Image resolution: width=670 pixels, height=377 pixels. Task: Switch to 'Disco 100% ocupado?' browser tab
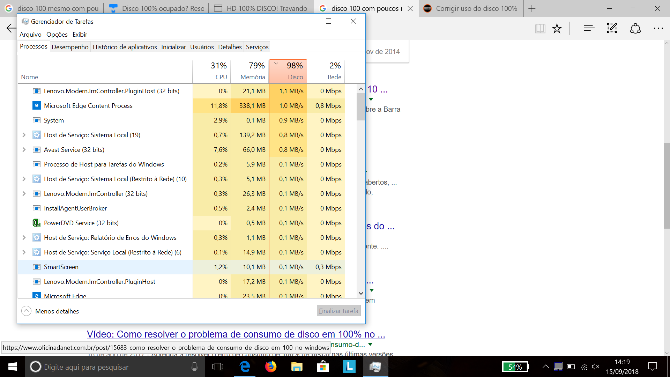point(156,8)
